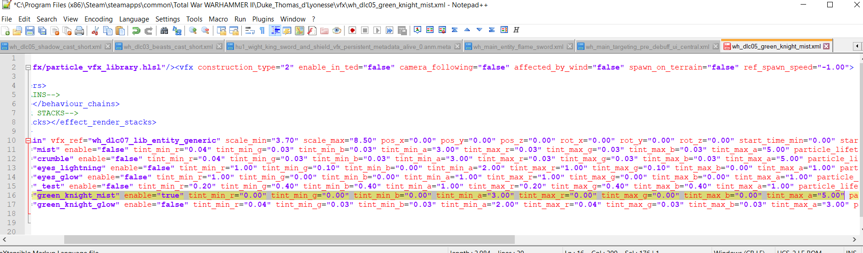Close the wh_dlc05_shadow_cast_short.xml tab
The image size is (863, 253).
point(108,47)
